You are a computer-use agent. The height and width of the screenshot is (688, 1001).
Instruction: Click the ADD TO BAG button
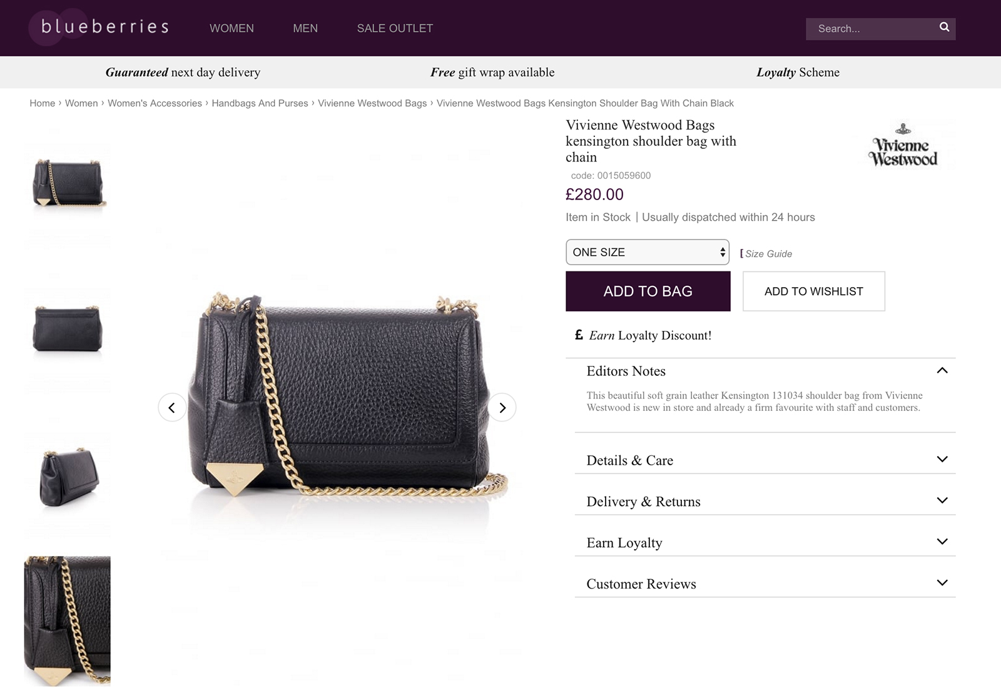click(648, 291)
